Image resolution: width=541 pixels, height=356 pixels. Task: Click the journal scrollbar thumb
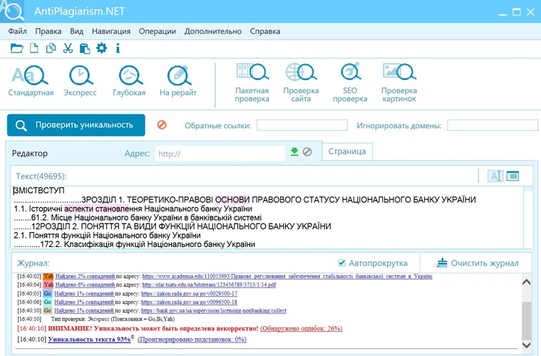coord(526,320)
